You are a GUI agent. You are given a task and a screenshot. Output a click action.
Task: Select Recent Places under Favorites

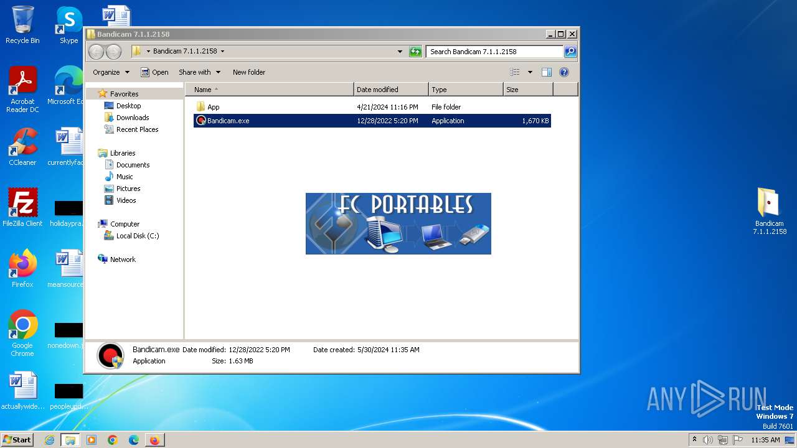coord(137,129)
